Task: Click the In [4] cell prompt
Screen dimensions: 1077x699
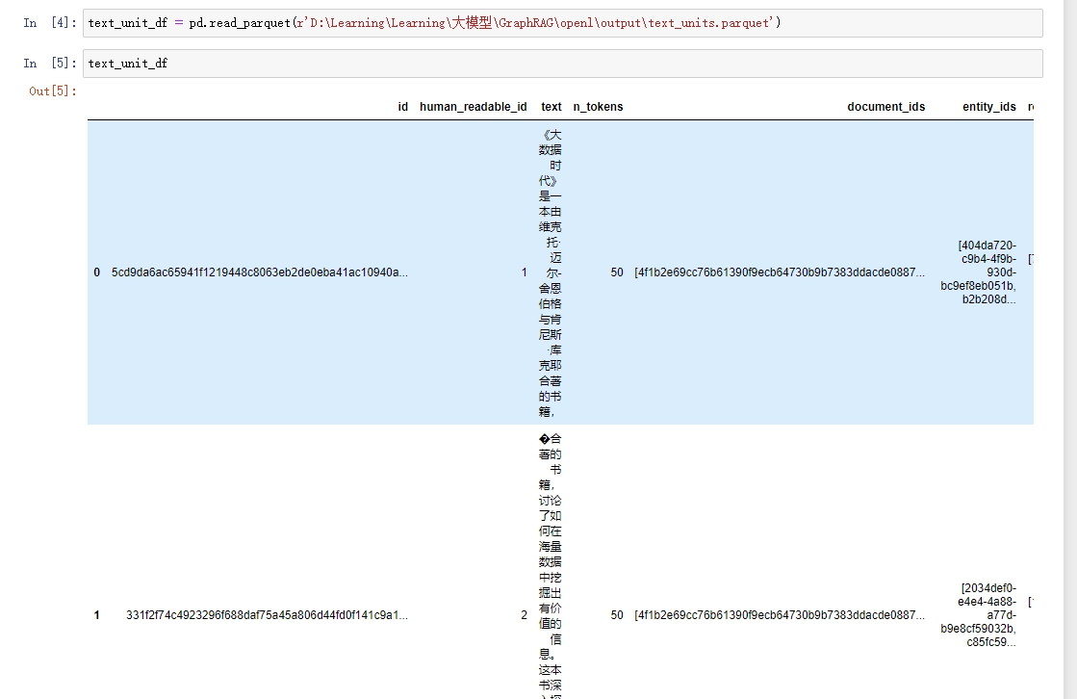Action: point(49,23)
